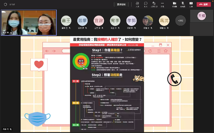Viewport: 214px width, 133px height.
Task: Open the meeting Chat panel
Action: tap(146, 4)
